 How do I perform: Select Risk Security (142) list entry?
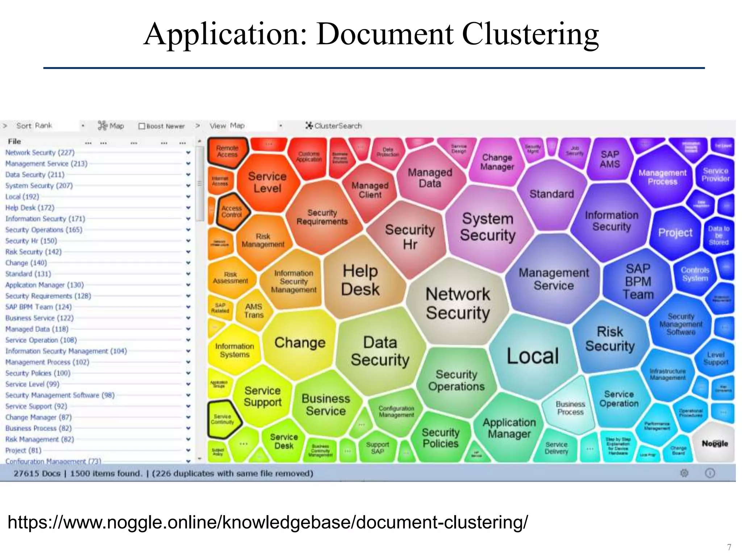pyautogui.click(x=33, y=252)
